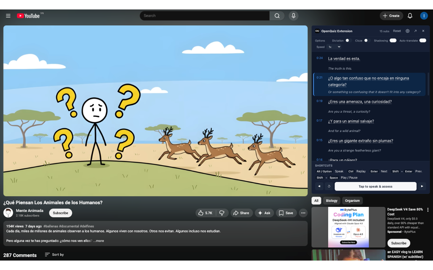Toggle the Cloze switch

pos(367,40)
